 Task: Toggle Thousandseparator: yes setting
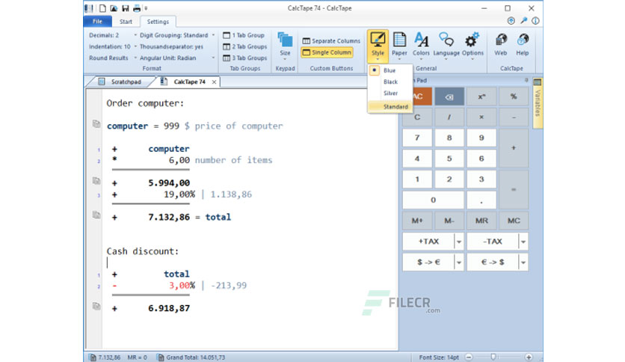[171, 46]
